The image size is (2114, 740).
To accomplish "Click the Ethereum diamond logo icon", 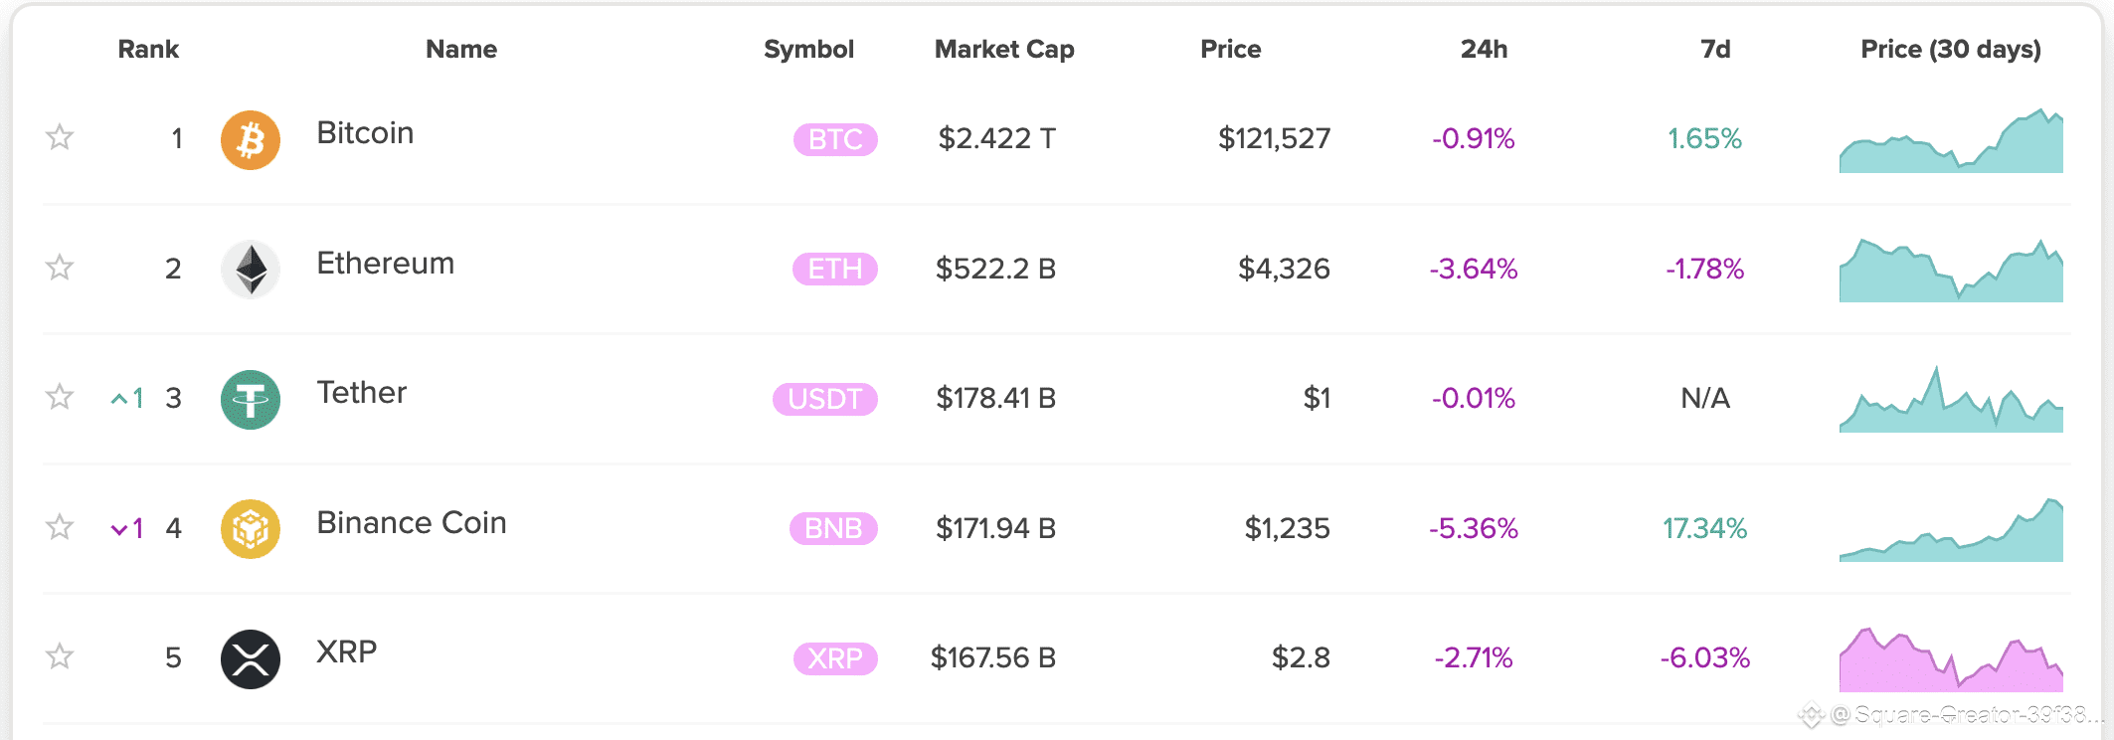I will 250,269.
